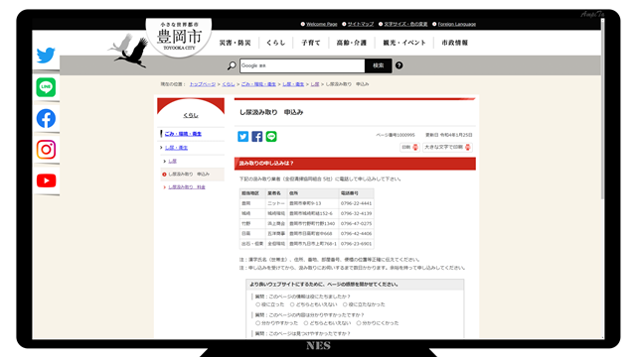
Task: Select first-question どちらともいえない radio button
Action: 292,304
